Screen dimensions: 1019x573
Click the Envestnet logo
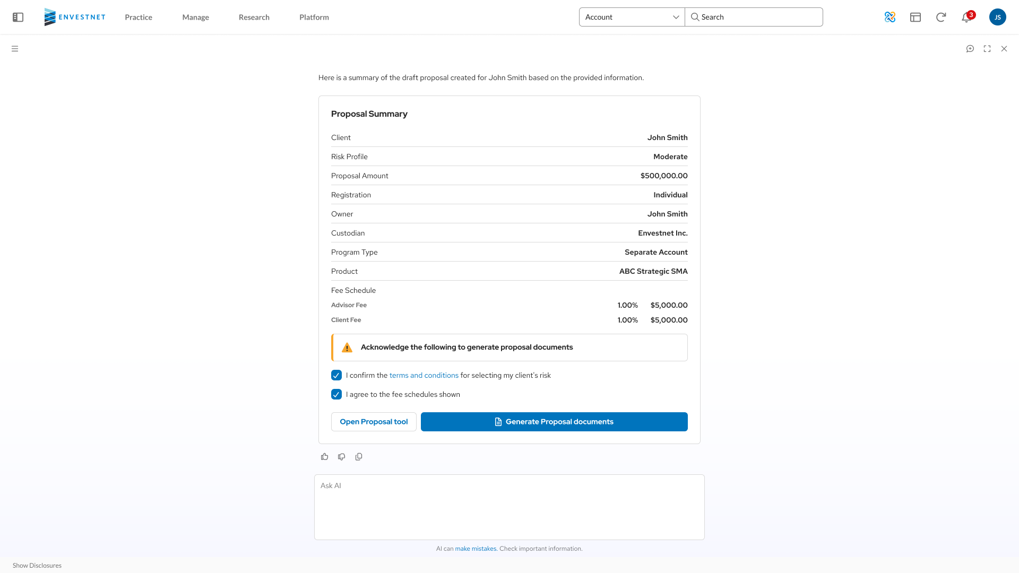[x=75, y=17]
